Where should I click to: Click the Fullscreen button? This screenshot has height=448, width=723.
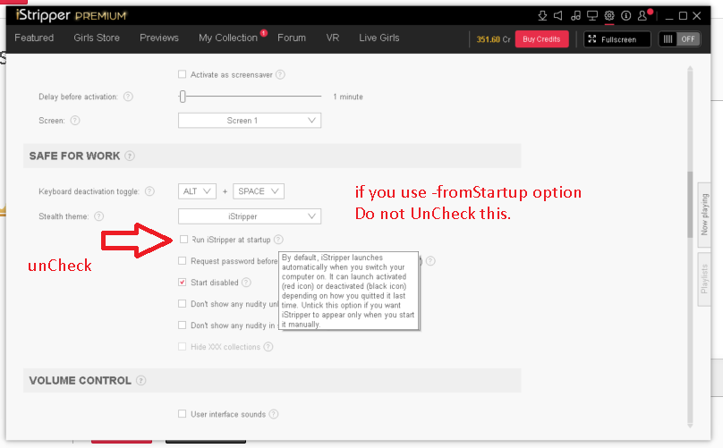pyautogui.click(x=617, y=39)
